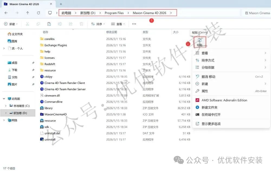Open 主文件夹 in sidebar

click(x=15, y=34)
